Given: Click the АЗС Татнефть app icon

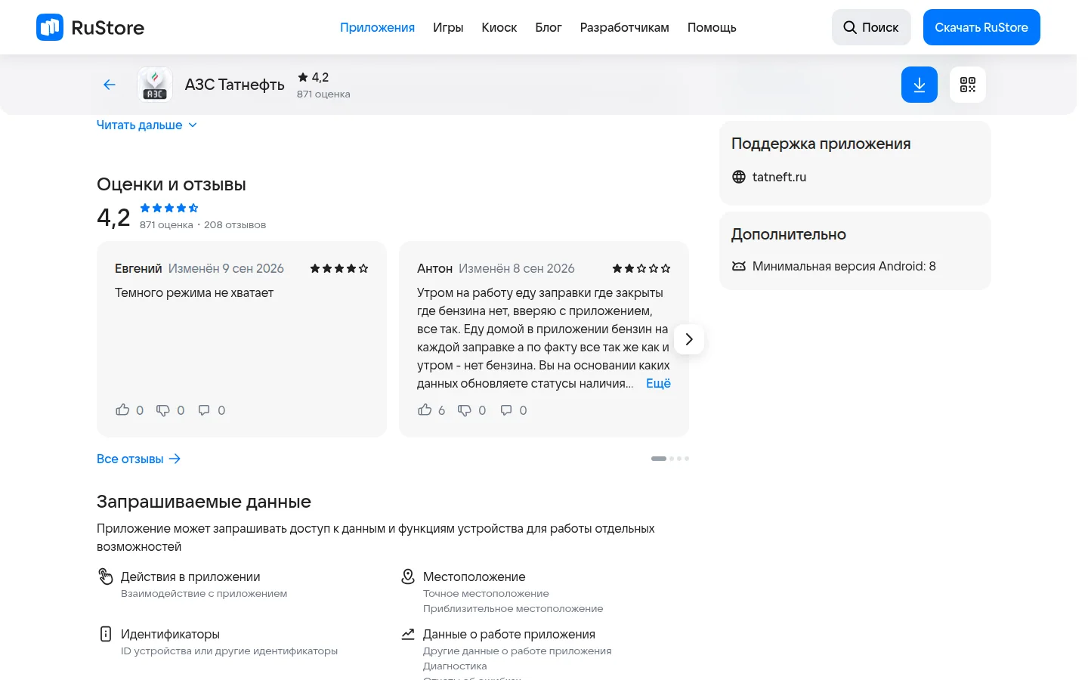Looking at the screenshot, I should pyautogui.click(x=155, y=85).
